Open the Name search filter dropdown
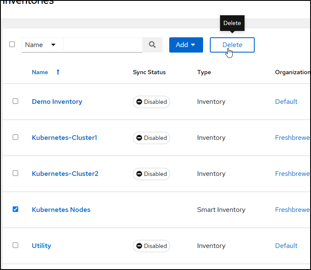This screenshot has height=270, width=311. tap(42, 45)
